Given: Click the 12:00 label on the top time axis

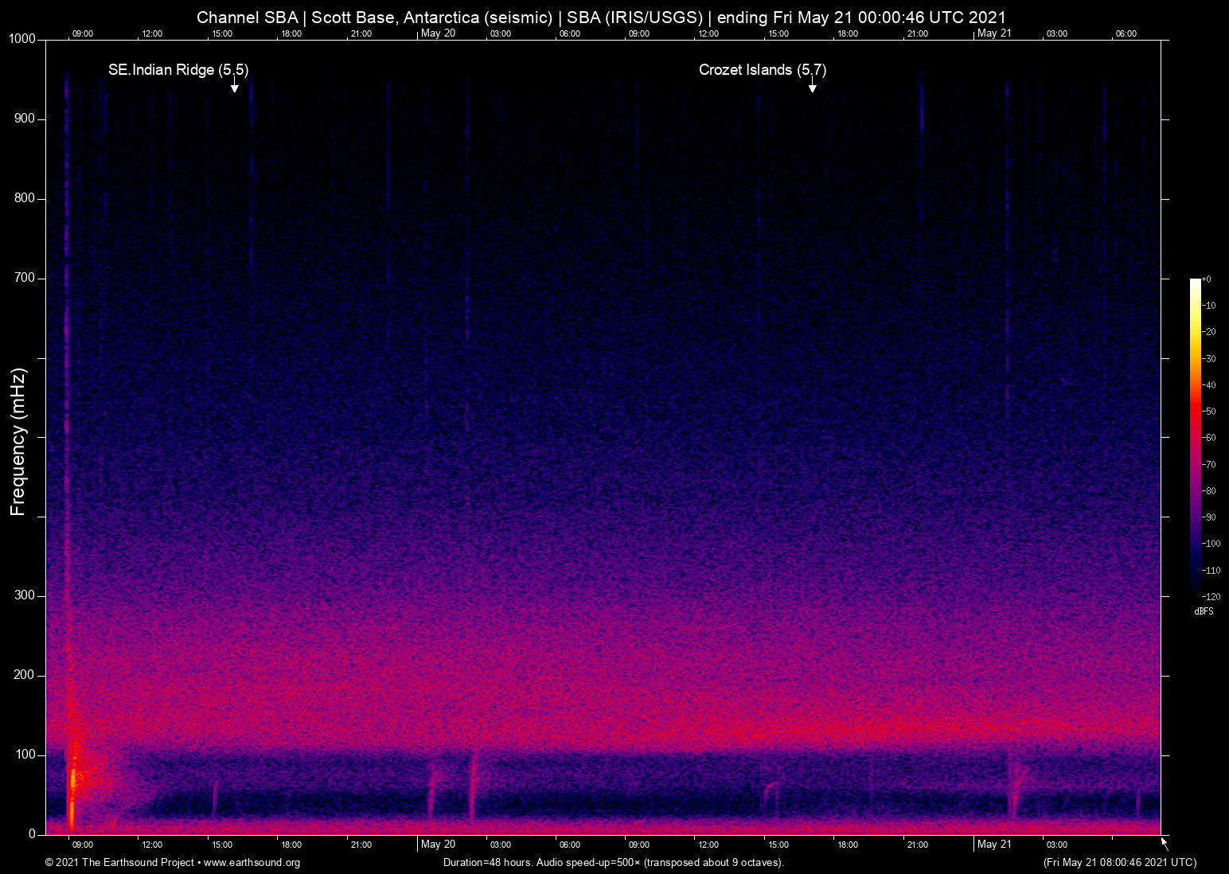Looking at the screenshot, I should coord(153,33).
